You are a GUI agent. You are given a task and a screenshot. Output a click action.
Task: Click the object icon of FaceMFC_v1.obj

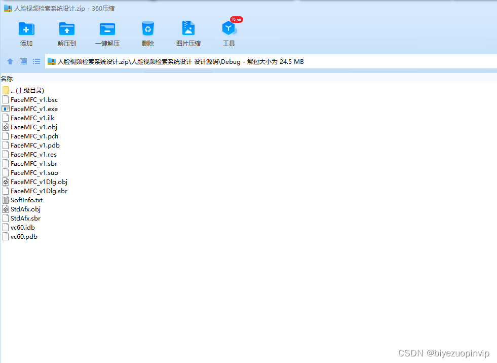tap(6, 127)
